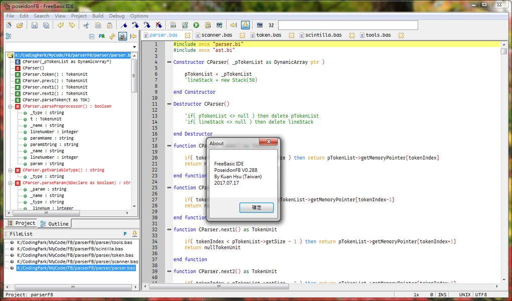The height and width of the screenshot is (301, 512).
Task: Click the empty toolbar text field
Action: click(x=347, y=25)
